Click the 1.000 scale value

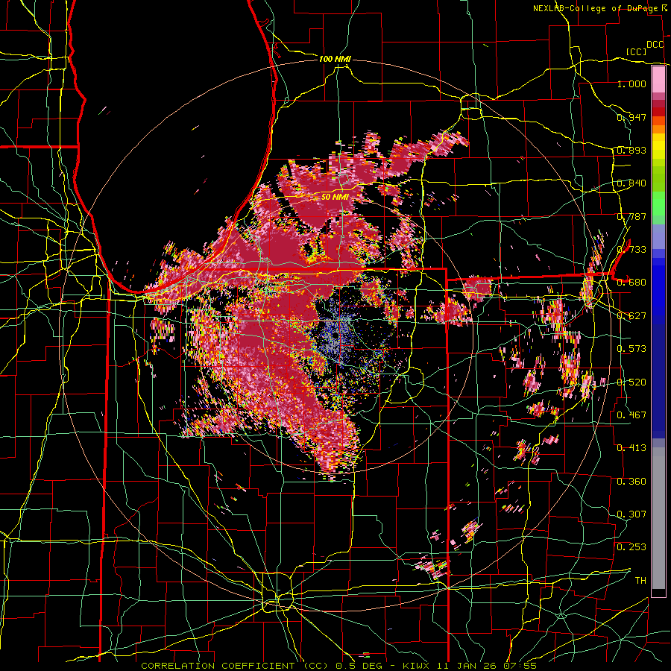click(631, 84)
